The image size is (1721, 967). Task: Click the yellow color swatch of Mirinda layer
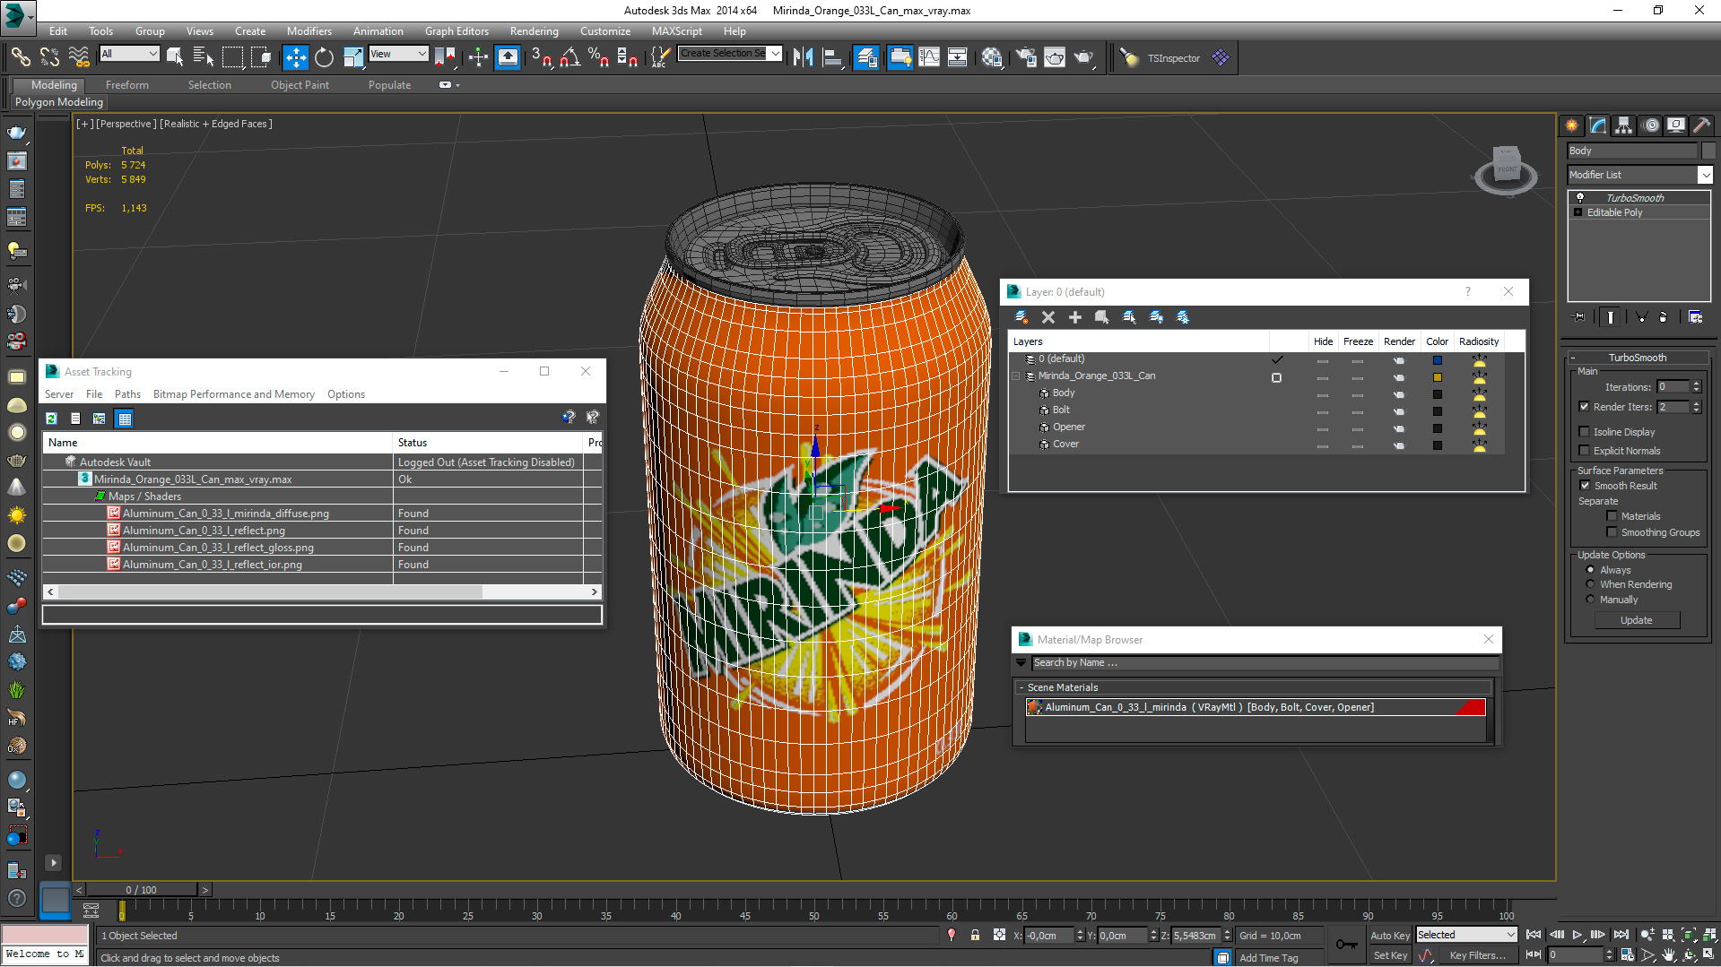1437,376
